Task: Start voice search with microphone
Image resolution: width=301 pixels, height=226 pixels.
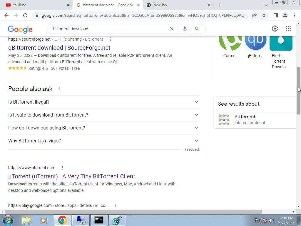Action: coord(185,29)
